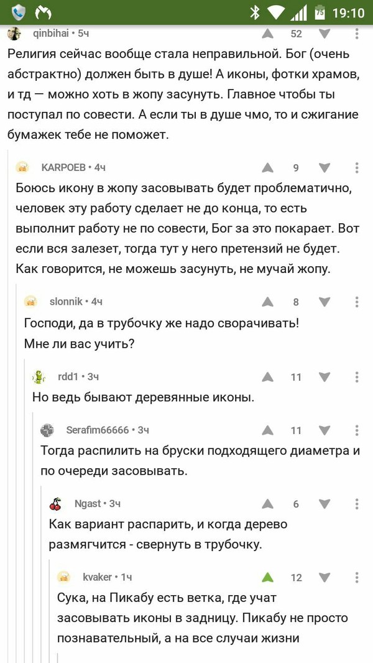This screenshot has height=663, width=373.
Task: Tap rdd1's green avatar picture
Action: click(x=39, y=377)
